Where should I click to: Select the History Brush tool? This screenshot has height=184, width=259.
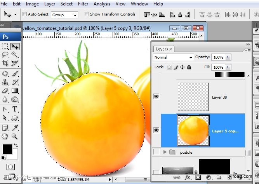tap(15, 82)
